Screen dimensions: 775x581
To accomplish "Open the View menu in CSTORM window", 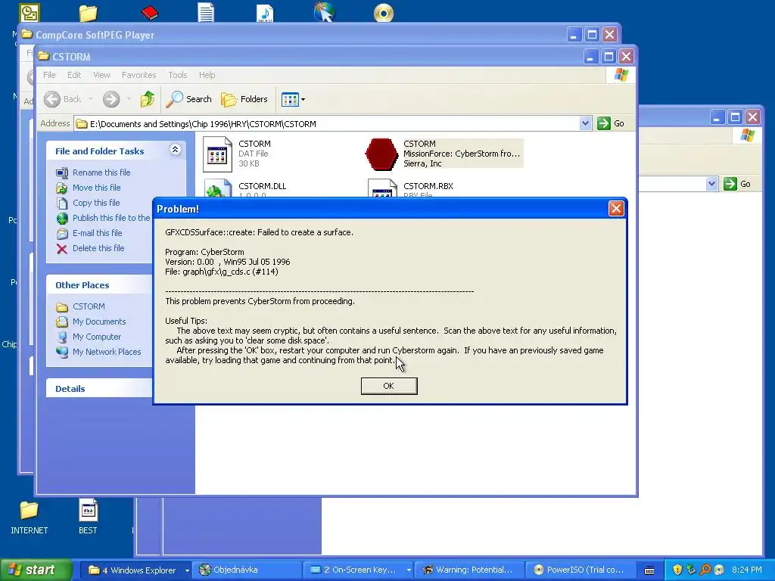I will [102, 75].
